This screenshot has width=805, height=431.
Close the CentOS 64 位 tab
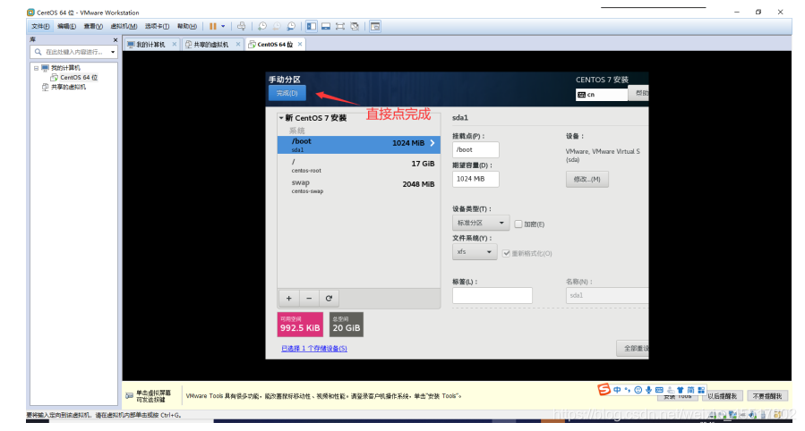pyautogui.click(x=300, y=44)
